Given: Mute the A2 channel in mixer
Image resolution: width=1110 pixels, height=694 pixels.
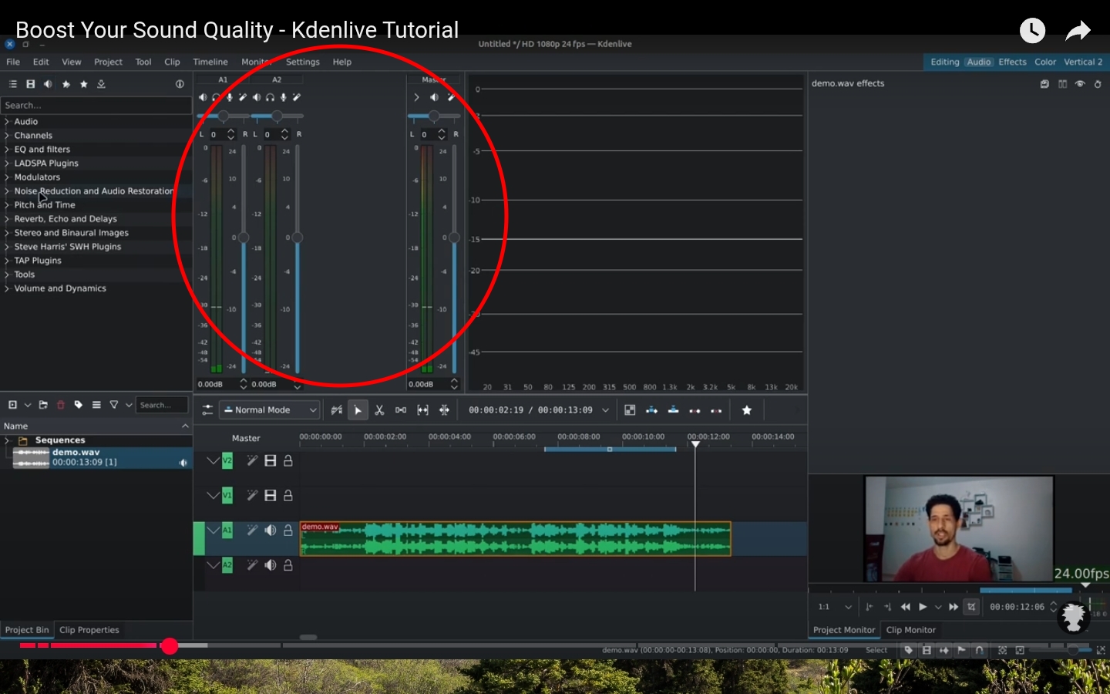Looking at the screenshot, I should point(257,97).
